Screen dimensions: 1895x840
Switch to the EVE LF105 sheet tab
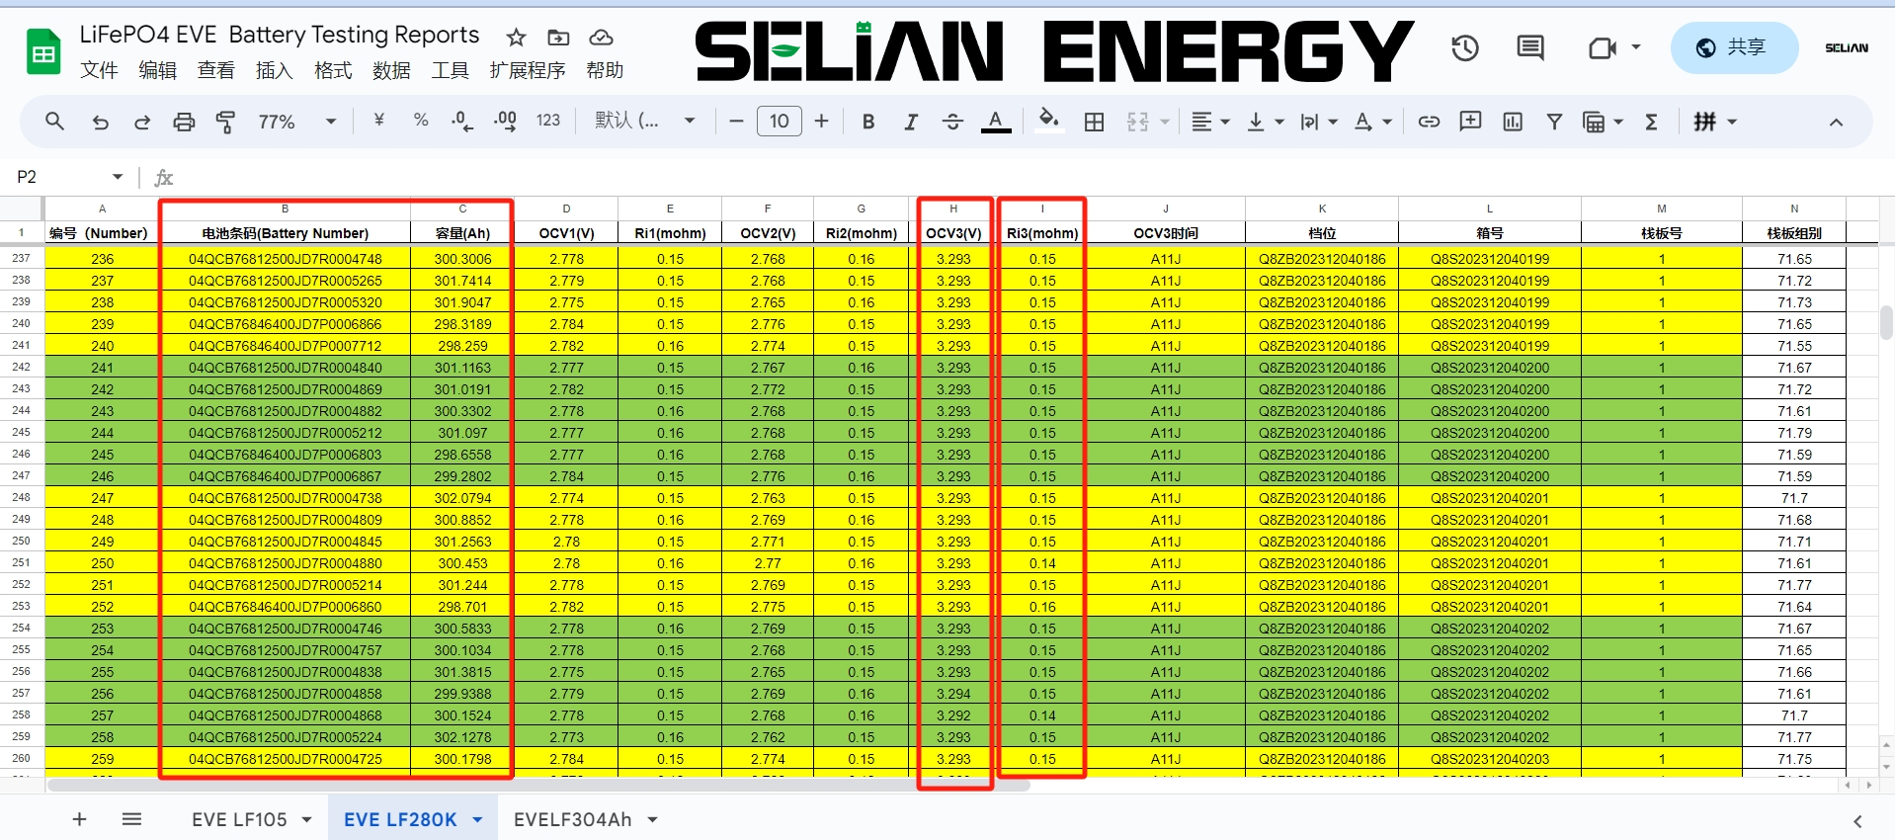pyautogui.click(x=239, y=819)
